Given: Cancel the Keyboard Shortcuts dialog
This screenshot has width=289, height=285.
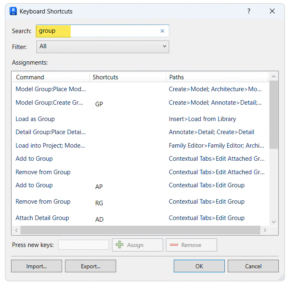Looking at the screenshot, I should point(253,266).
